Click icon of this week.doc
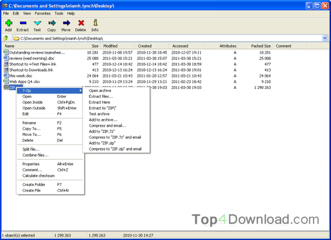Screen dimensions: 331x240 [6, 75]
